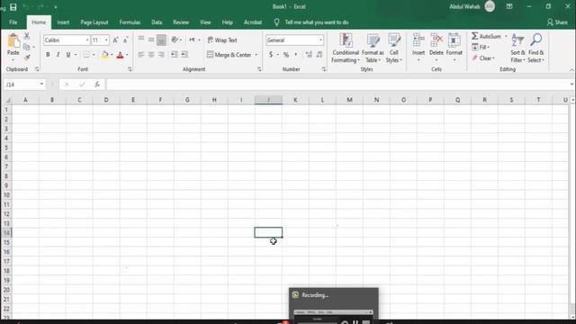This screenshot has width=576, height=324.
Task: Toggle Italic formatting
Action: click(x=58, y=55)
